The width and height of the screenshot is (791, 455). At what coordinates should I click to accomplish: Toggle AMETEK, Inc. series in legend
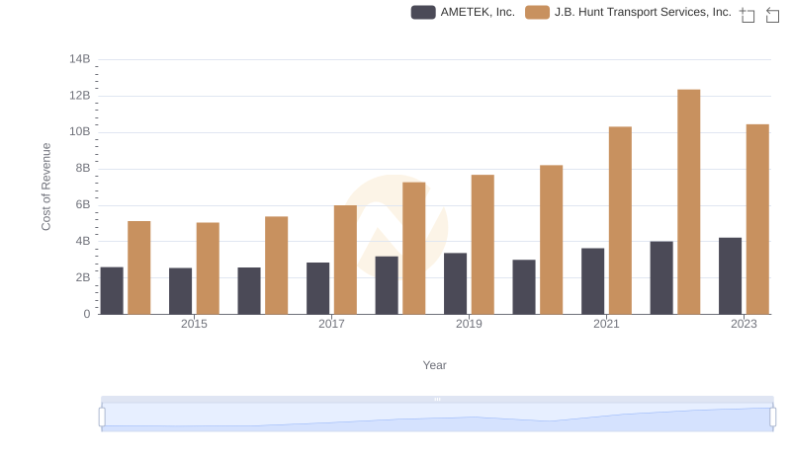[463, 12]
